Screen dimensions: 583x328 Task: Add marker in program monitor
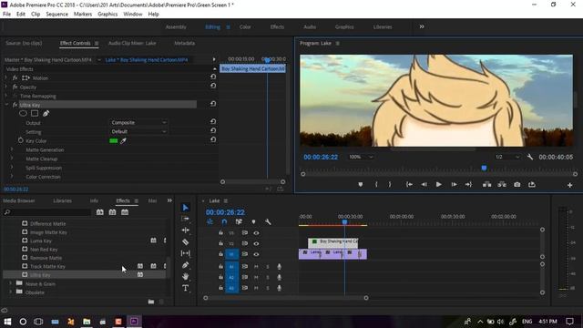361,184
